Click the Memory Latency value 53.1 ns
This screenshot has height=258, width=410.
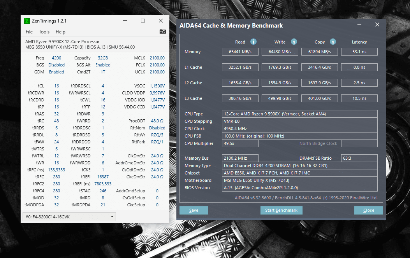click(x=359, y=52)
